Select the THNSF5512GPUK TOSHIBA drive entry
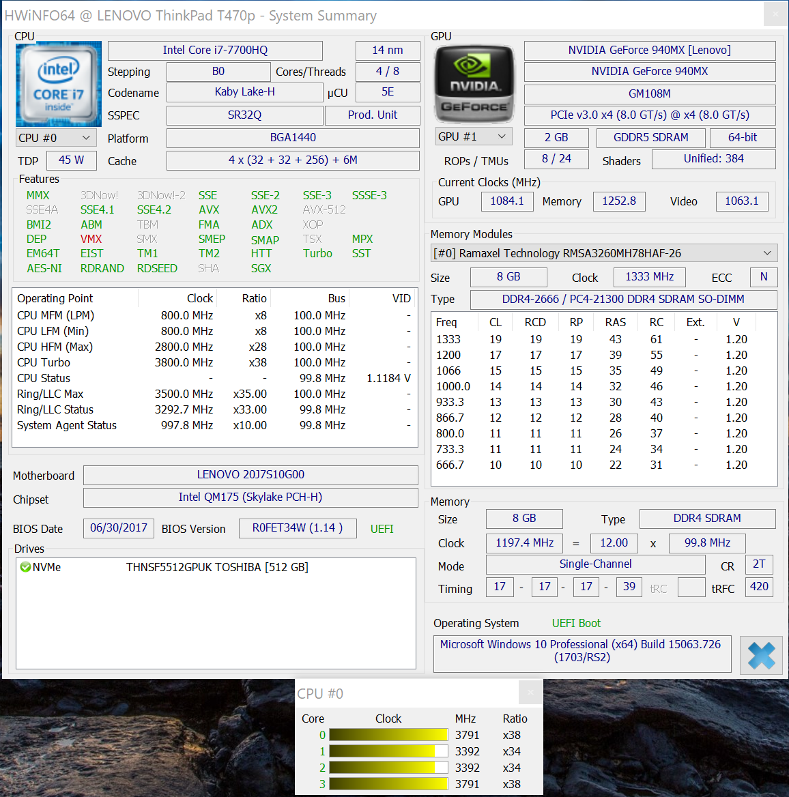The height and width of the screenshot is (797, 789). pyautogui.click(x=217, y=567)
